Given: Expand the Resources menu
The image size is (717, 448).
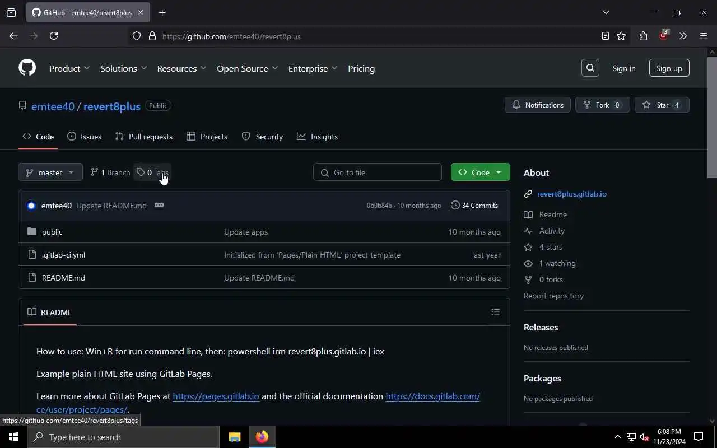Looking at the screenshot, I should point(181,68).
